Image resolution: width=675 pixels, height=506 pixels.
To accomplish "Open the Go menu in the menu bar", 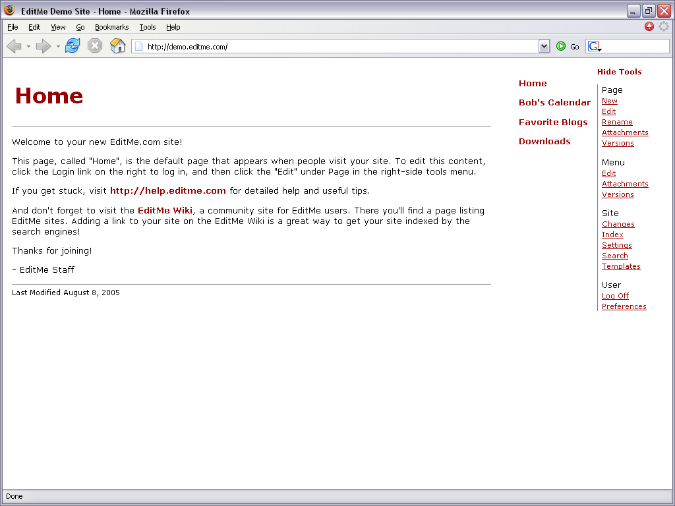I will [x=80, y=27].
